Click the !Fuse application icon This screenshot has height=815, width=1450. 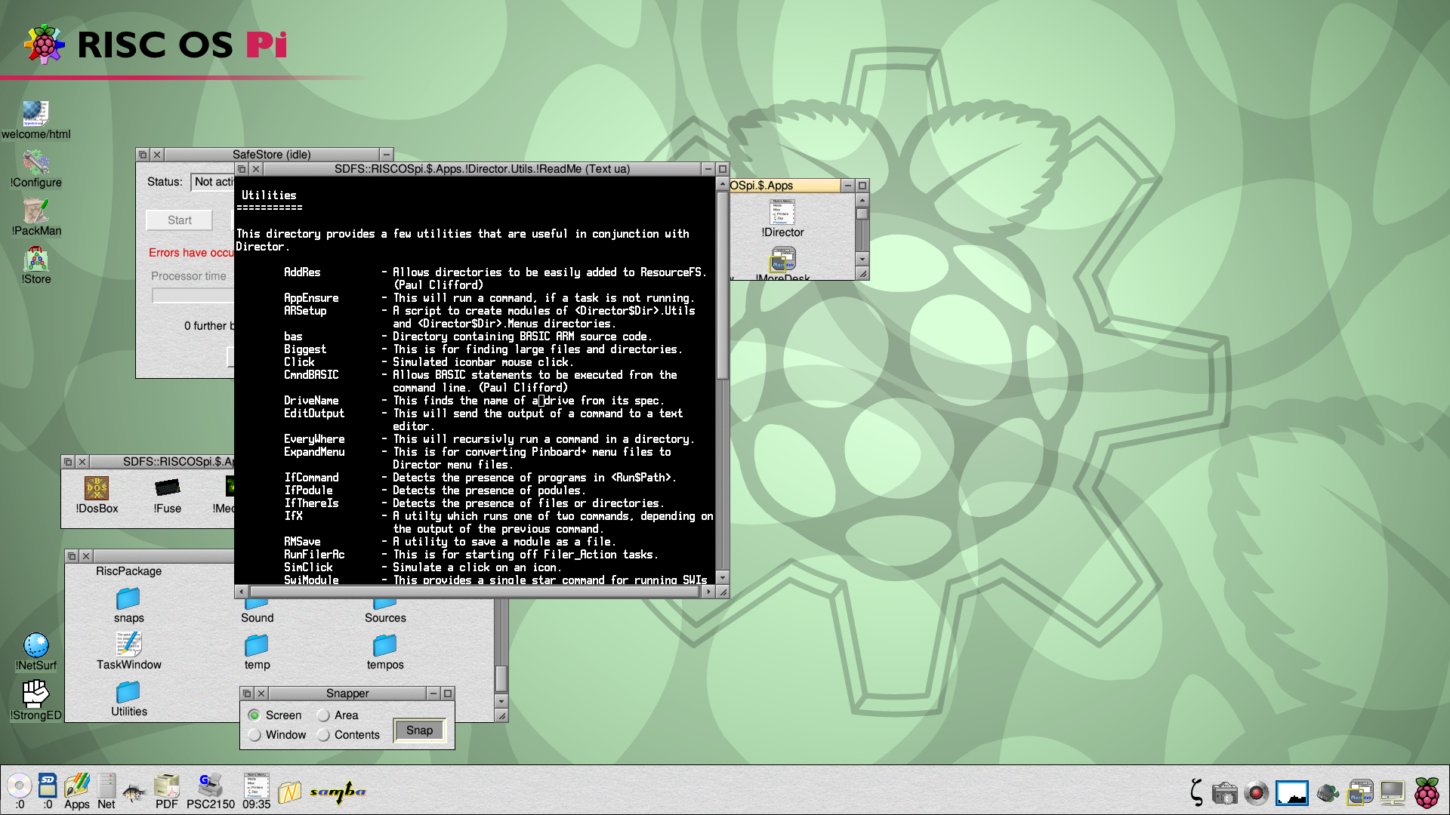[167, 496]
